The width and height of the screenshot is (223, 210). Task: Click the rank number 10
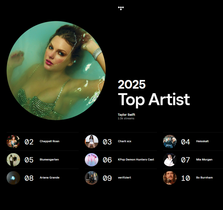tap(185, 178)
